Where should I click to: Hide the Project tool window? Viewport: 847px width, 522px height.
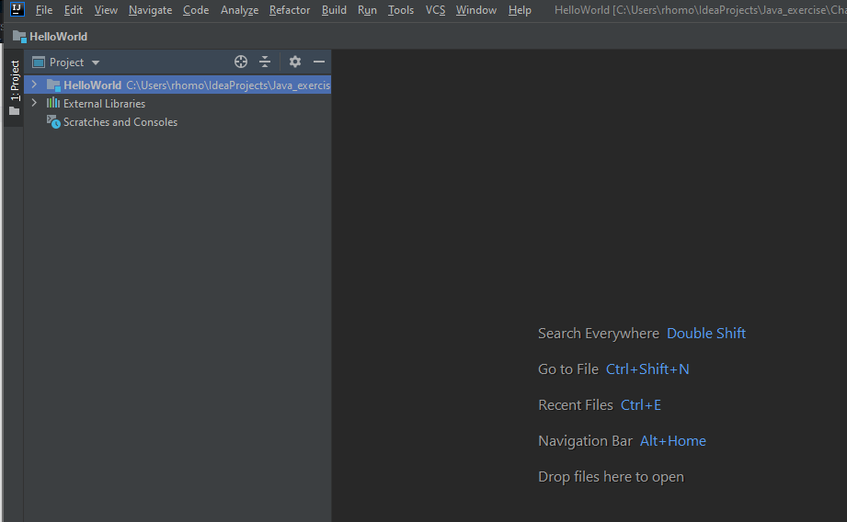click(319, 62)
